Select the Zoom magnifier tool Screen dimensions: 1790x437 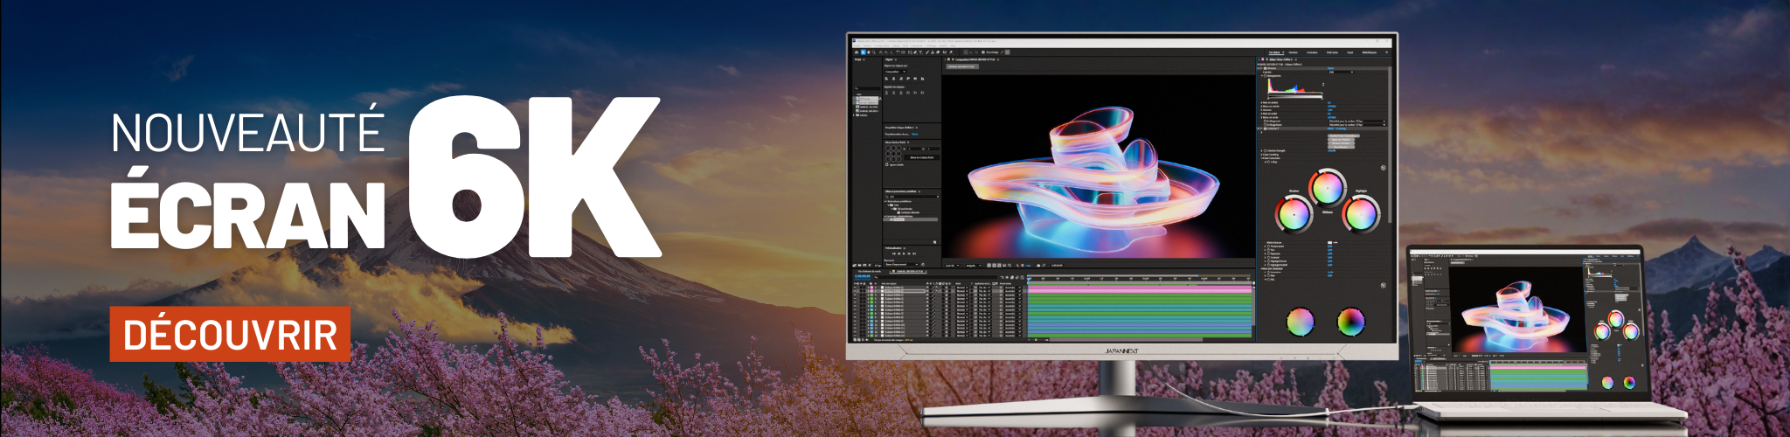coord(875,52)
